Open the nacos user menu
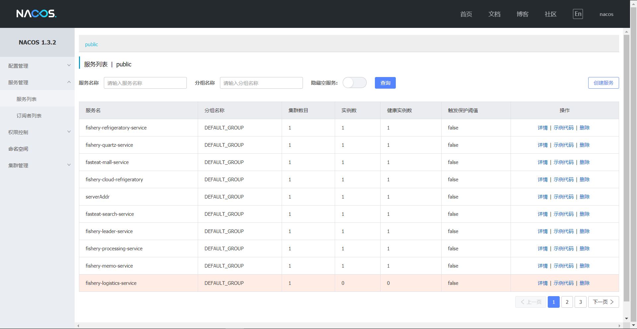This screenshot has height=329, width=637. [606, 14]
